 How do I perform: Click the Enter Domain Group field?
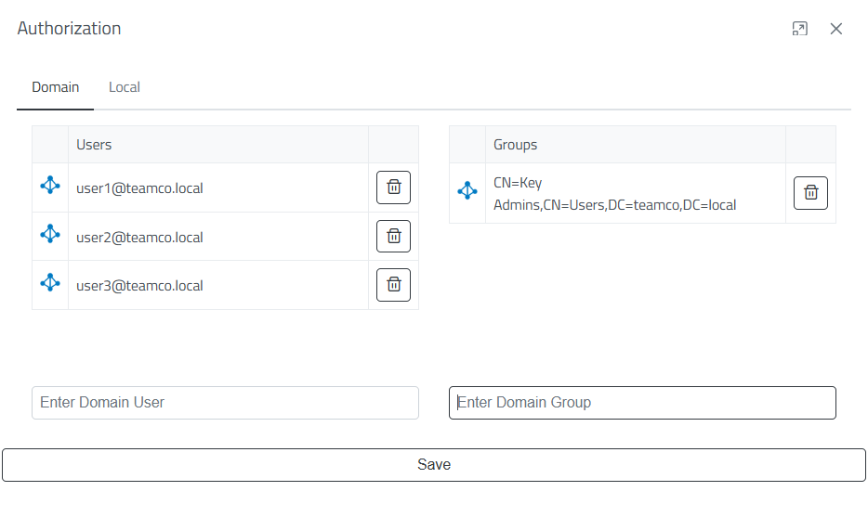(x=642, y=403)
